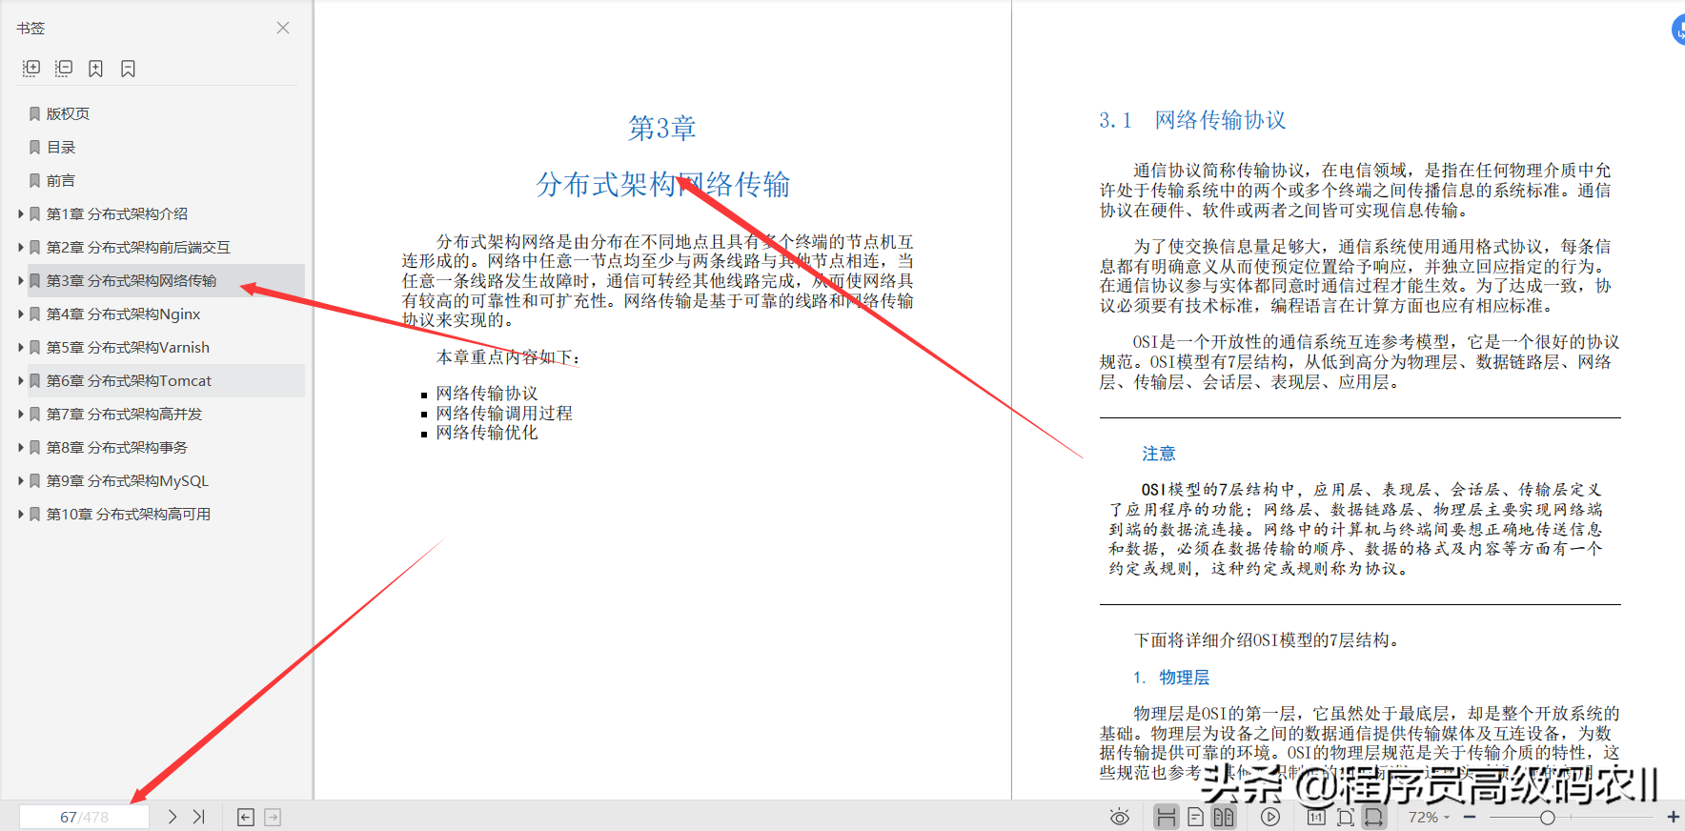Jump to 第6章 分布式架构Tomcat
This screenshot has width=1685, height=831.
click(x=129, y=380)
